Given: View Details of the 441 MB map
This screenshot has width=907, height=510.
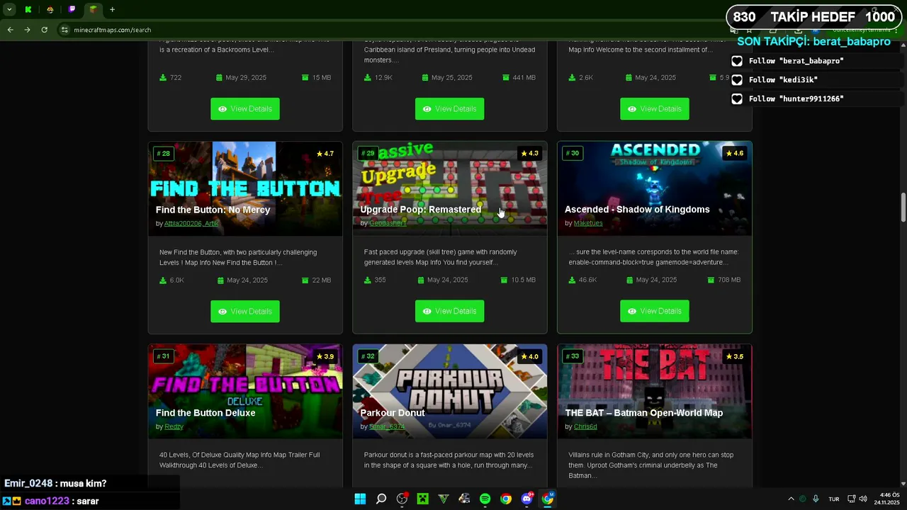Looking at the screenshot, I should tap(450, 109).
